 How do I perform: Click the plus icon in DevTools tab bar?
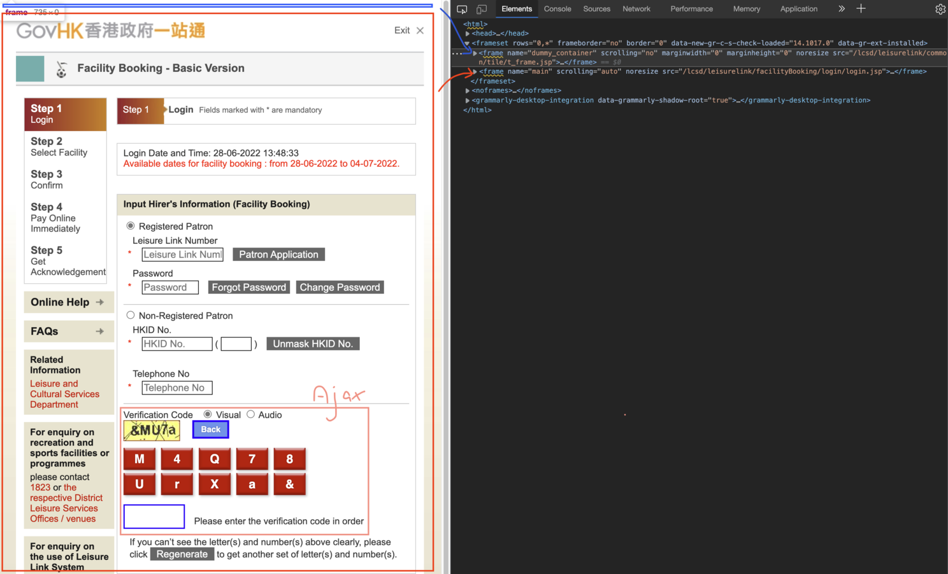pos(861,9)
